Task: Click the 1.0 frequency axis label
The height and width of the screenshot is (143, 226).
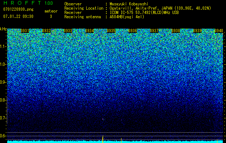Action: click(x=3, y=64)
